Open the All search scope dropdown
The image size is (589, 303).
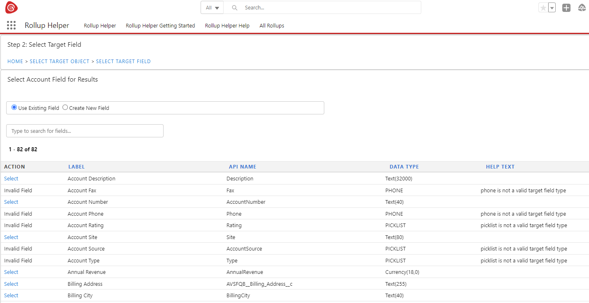coord(212,7)
